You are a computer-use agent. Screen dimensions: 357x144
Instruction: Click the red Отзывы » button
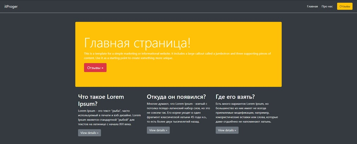pyautogui.click(x=95, y=68)
